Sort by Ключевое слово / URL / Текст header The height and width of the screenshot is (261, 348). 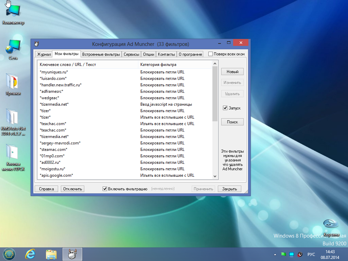[88, 64]
